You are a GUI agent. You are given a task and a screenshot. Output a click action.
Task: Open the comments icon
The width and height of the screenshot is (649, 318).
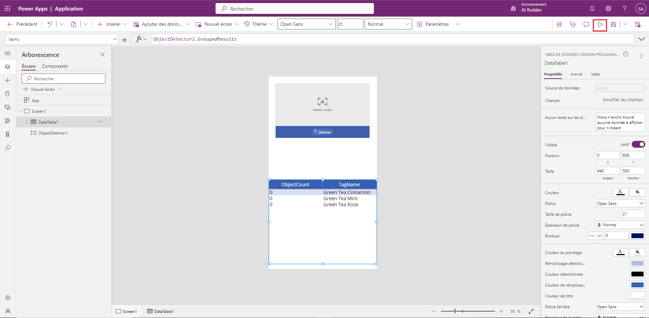coord(586,24)
